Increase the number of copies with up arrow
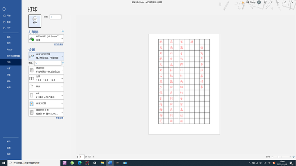The image size is (296, 166). tap(60, 16)
